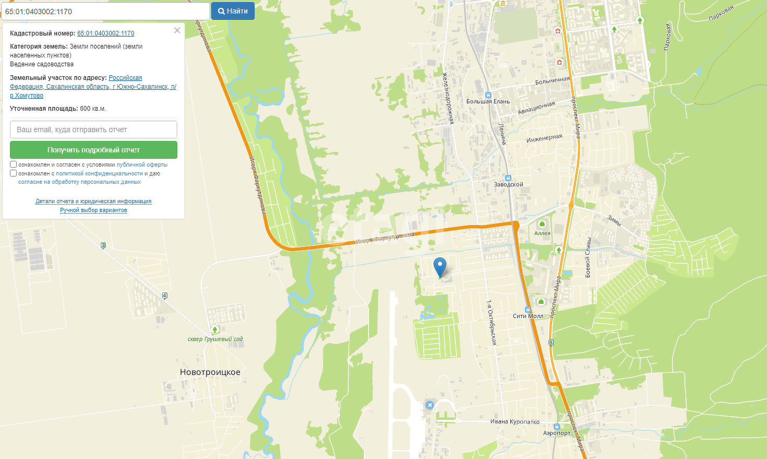Click the blue location pin marker
Viewport: 767px width, 459px height.
coord(440,267)
